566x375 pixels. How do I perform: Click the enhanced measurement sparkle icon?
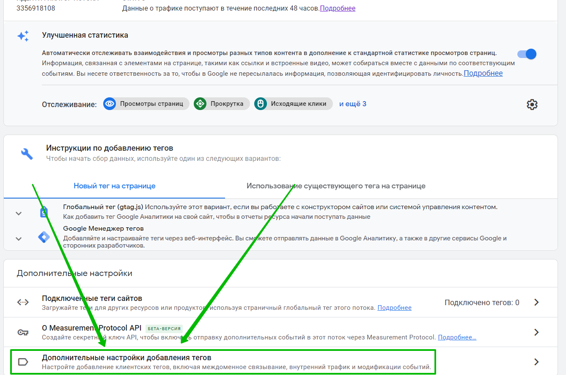coord(23,36)
